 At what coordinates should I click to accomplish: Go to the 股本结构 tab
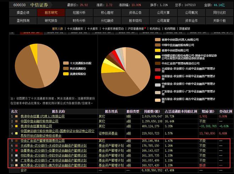(x=135, y=20)
